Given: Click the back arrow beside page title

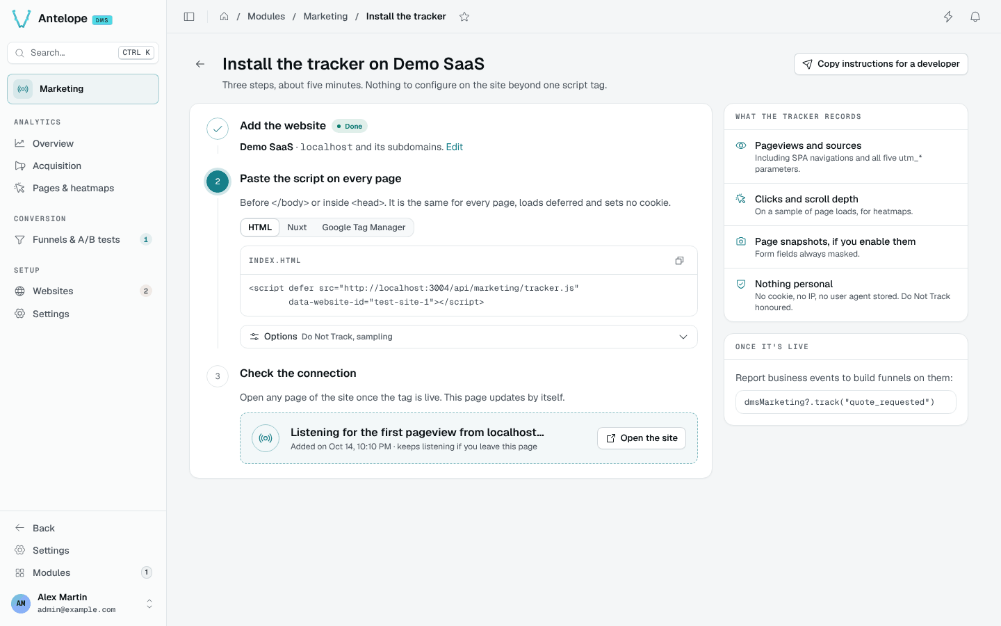Looking at the screenshot, I should click(x=200, y=64).
